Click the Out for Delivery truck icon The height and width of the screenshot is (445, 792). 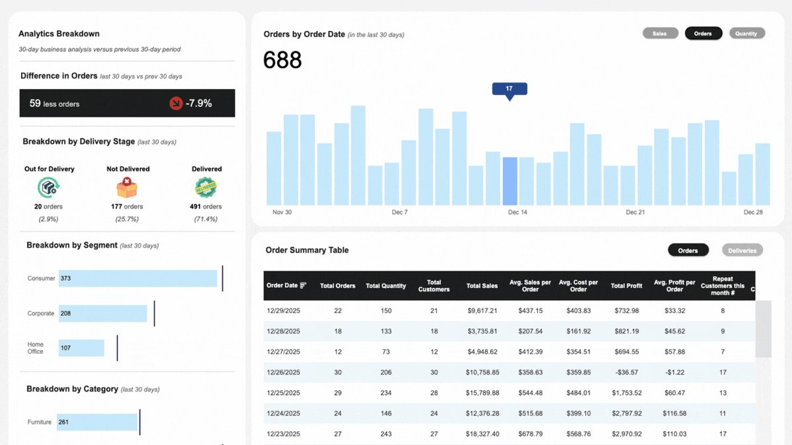coord(48,188)
